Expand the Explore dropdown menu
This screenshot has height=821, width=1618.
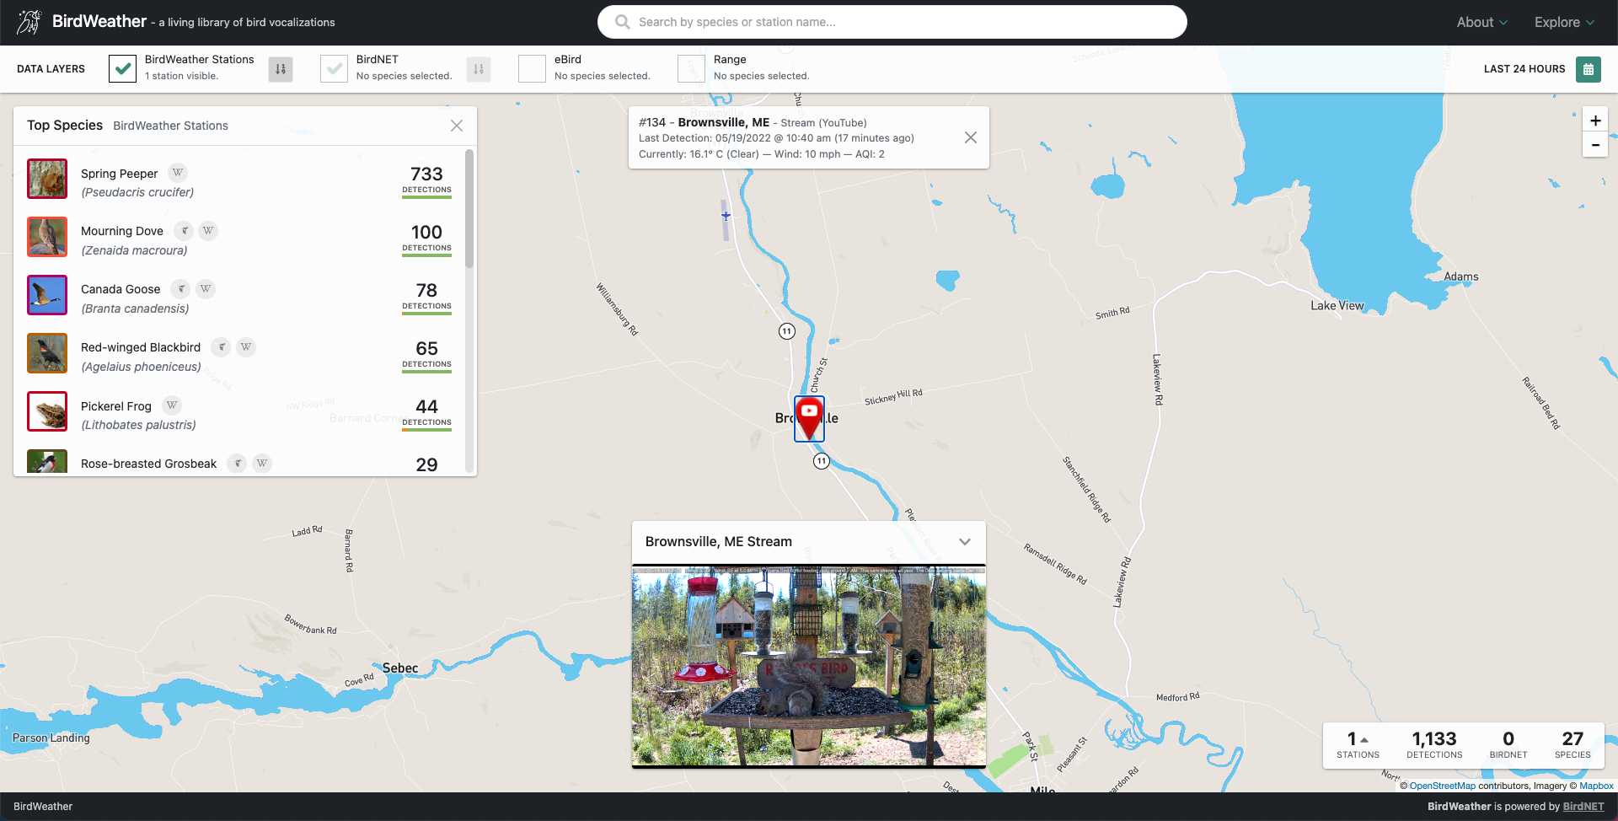pos(1563,23)
